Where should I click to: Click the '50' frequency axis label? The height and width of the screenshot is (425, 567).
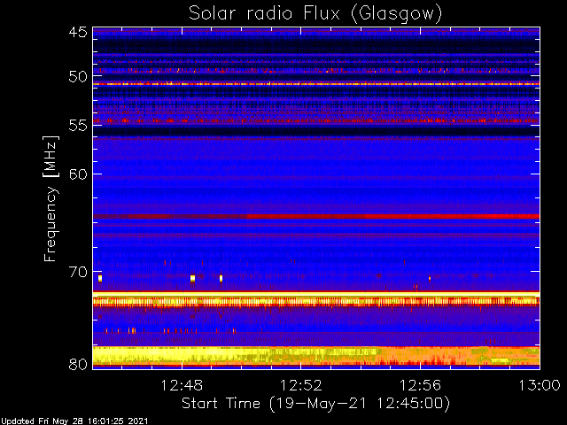78,77
